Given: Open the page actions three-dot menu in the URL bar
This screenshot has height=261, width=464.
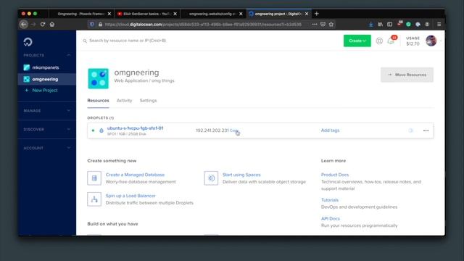Looking at the screenshot, I should click(314, 24).
